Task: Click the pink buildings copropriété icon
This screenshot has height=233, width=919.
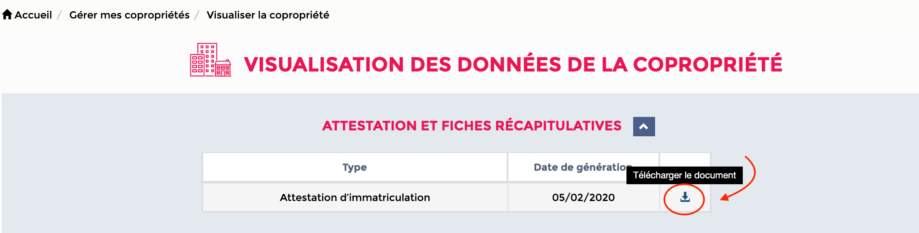Action: (x=210, y=60)
